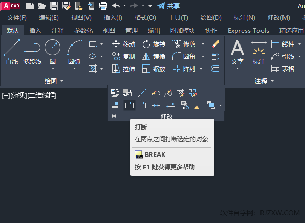
Task: Click the [俯视] viewport view control
Action: pos(18,96)
